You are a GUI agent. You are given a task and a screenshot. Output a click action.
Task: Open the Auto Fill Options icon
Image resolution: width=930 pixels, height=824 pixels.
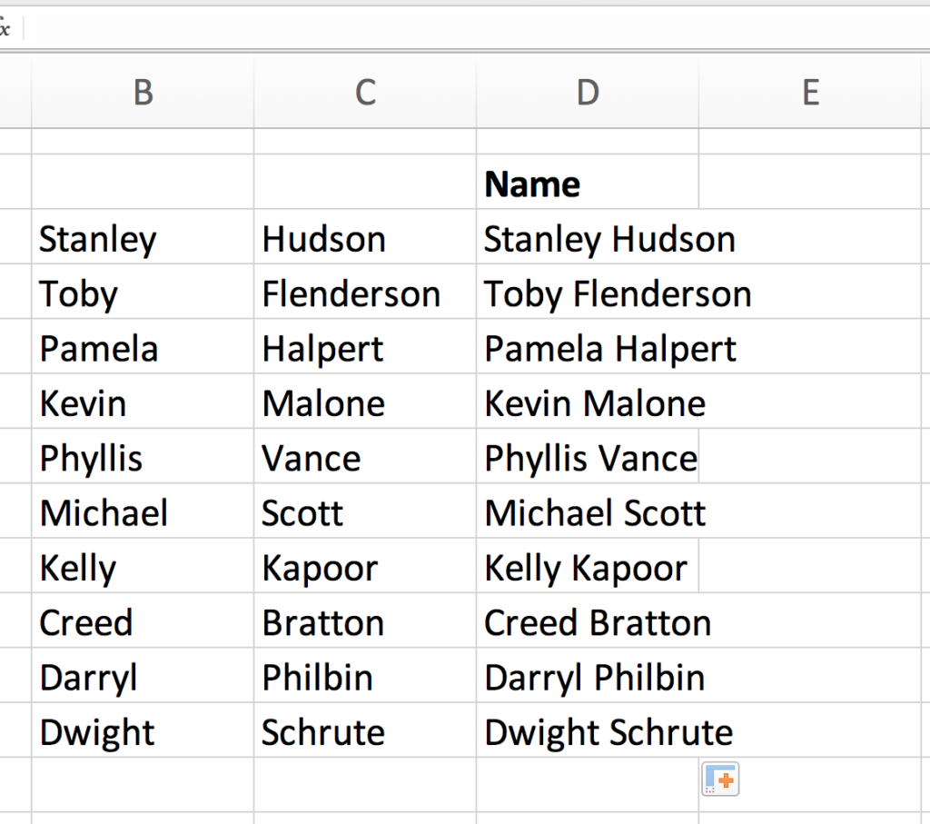click(x=720, y=779)
